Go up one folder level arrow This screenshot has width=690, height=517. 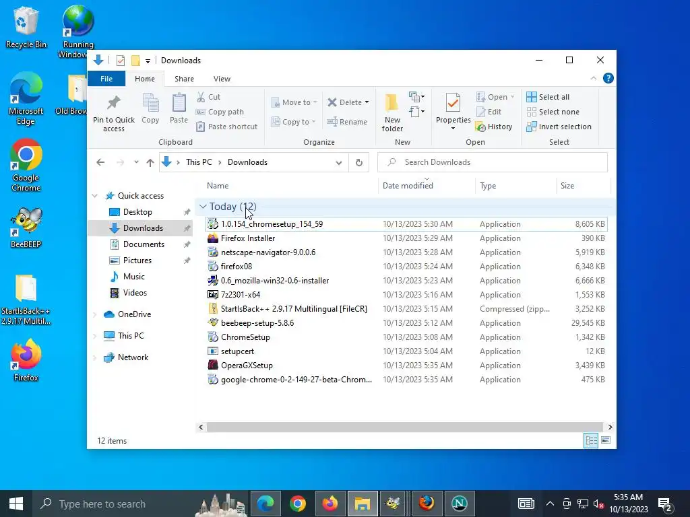click(x=150, y=162)
